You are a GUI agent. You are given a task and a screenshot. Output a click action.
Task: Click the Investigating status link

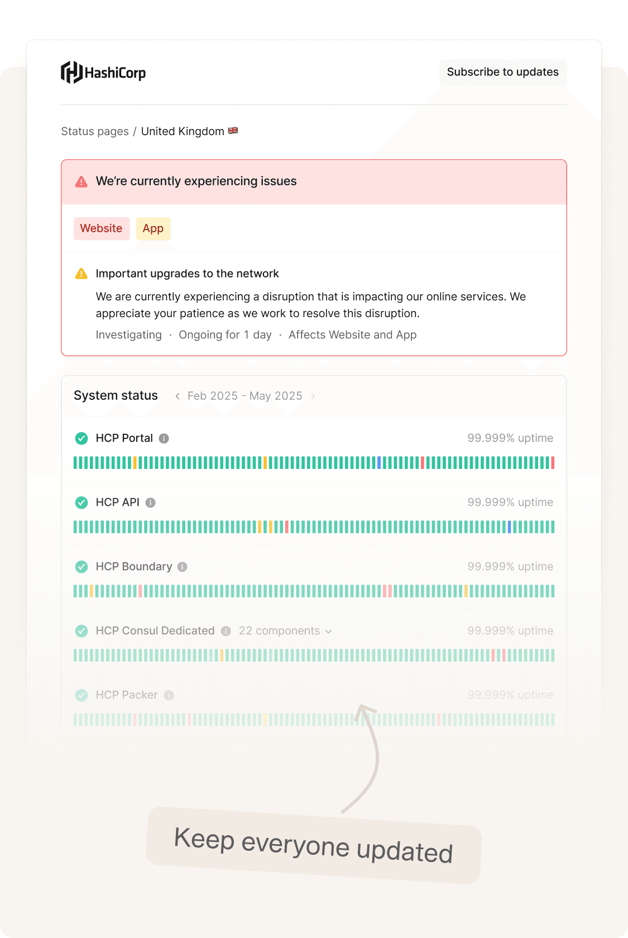coord(128,334)
